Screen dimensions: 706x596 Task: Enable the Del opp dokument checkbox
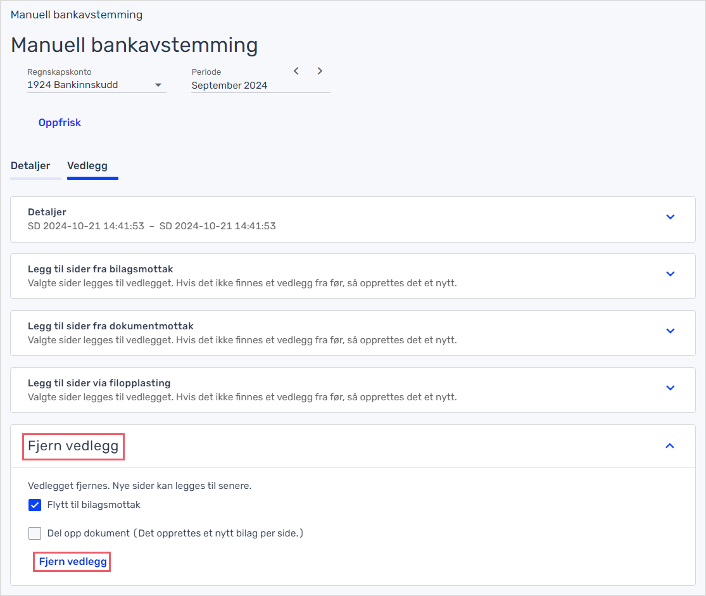(35, 533)
